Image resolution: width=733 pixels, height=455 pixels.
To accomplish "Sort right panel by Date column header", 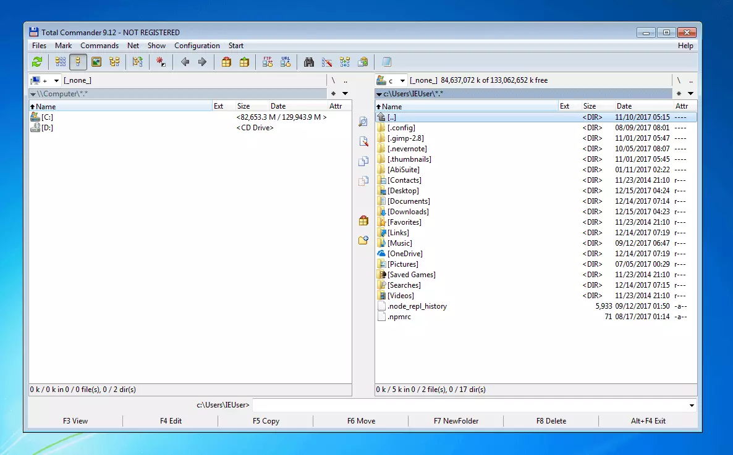I will coord(643,106).
